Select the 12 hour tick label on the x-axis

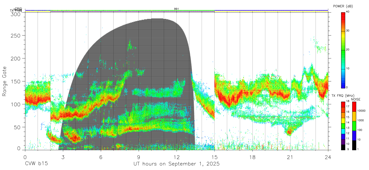point(177,157)
